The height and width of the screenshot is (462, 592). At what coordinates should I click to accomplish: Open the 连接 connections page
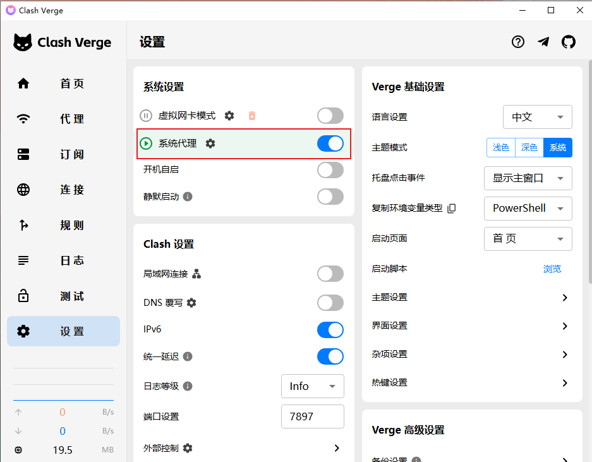[x=63, y=189]
